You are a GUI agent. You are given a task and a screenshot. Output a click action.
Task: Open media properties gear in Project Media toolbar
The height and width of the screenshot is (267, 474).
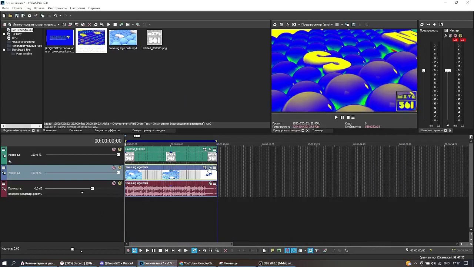(x=96, y=24)
